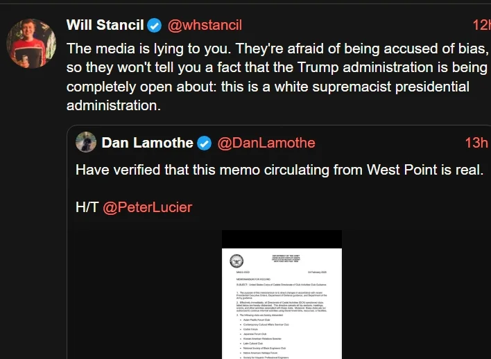Click the black redaction bar atop memo
Viewport: 491px width, 359px height.
pyautogui.click(x=282, y=240)
